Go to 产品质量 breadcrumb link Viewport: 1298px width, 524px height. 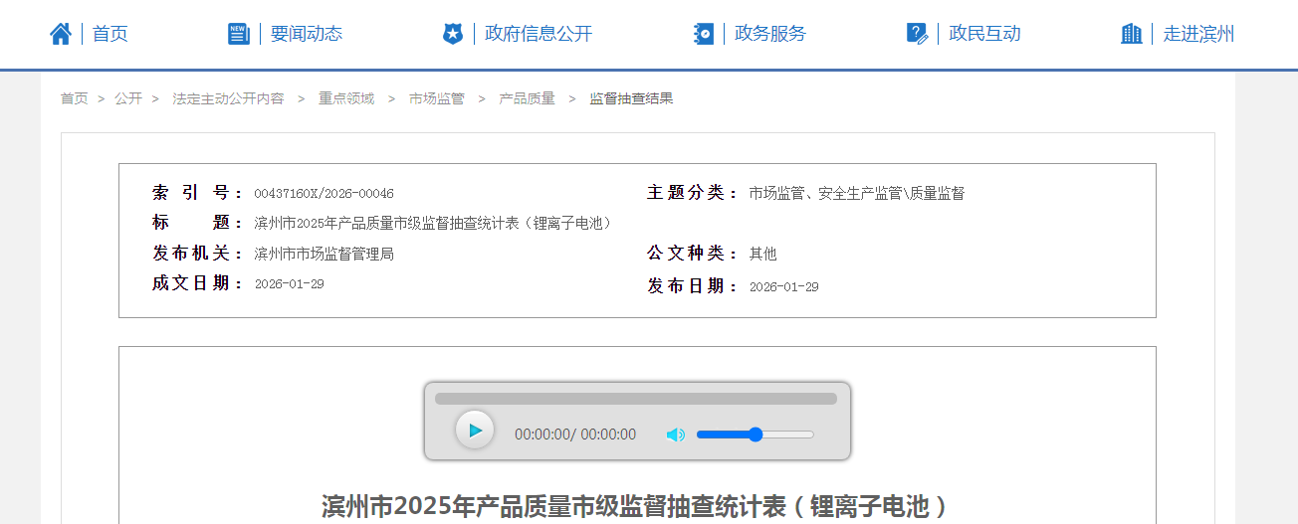pos(527,98)
